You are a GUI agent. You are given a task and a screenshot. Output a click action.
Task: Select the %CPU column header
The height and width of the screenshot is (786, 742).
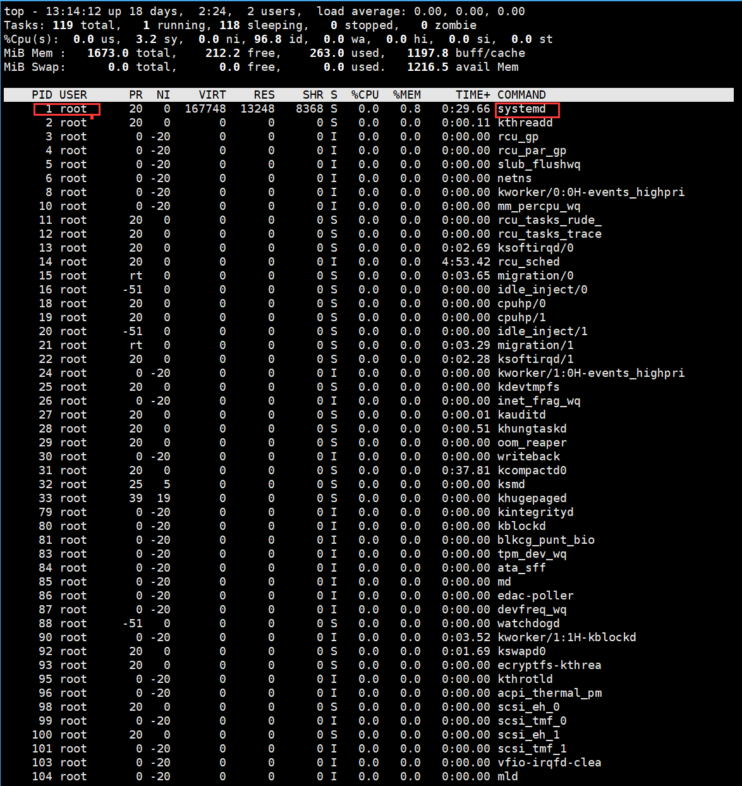365,95
